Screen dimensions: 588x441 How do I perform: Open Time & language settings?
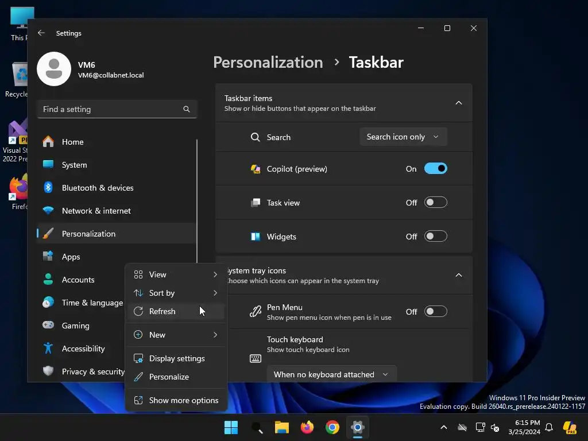(80, 303)
